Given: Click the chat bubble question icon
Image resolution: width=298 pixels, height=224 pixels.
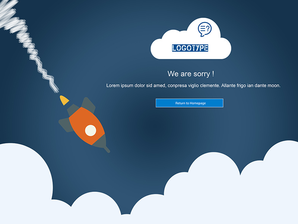Looking at the screenshot, I should (205, 29).
